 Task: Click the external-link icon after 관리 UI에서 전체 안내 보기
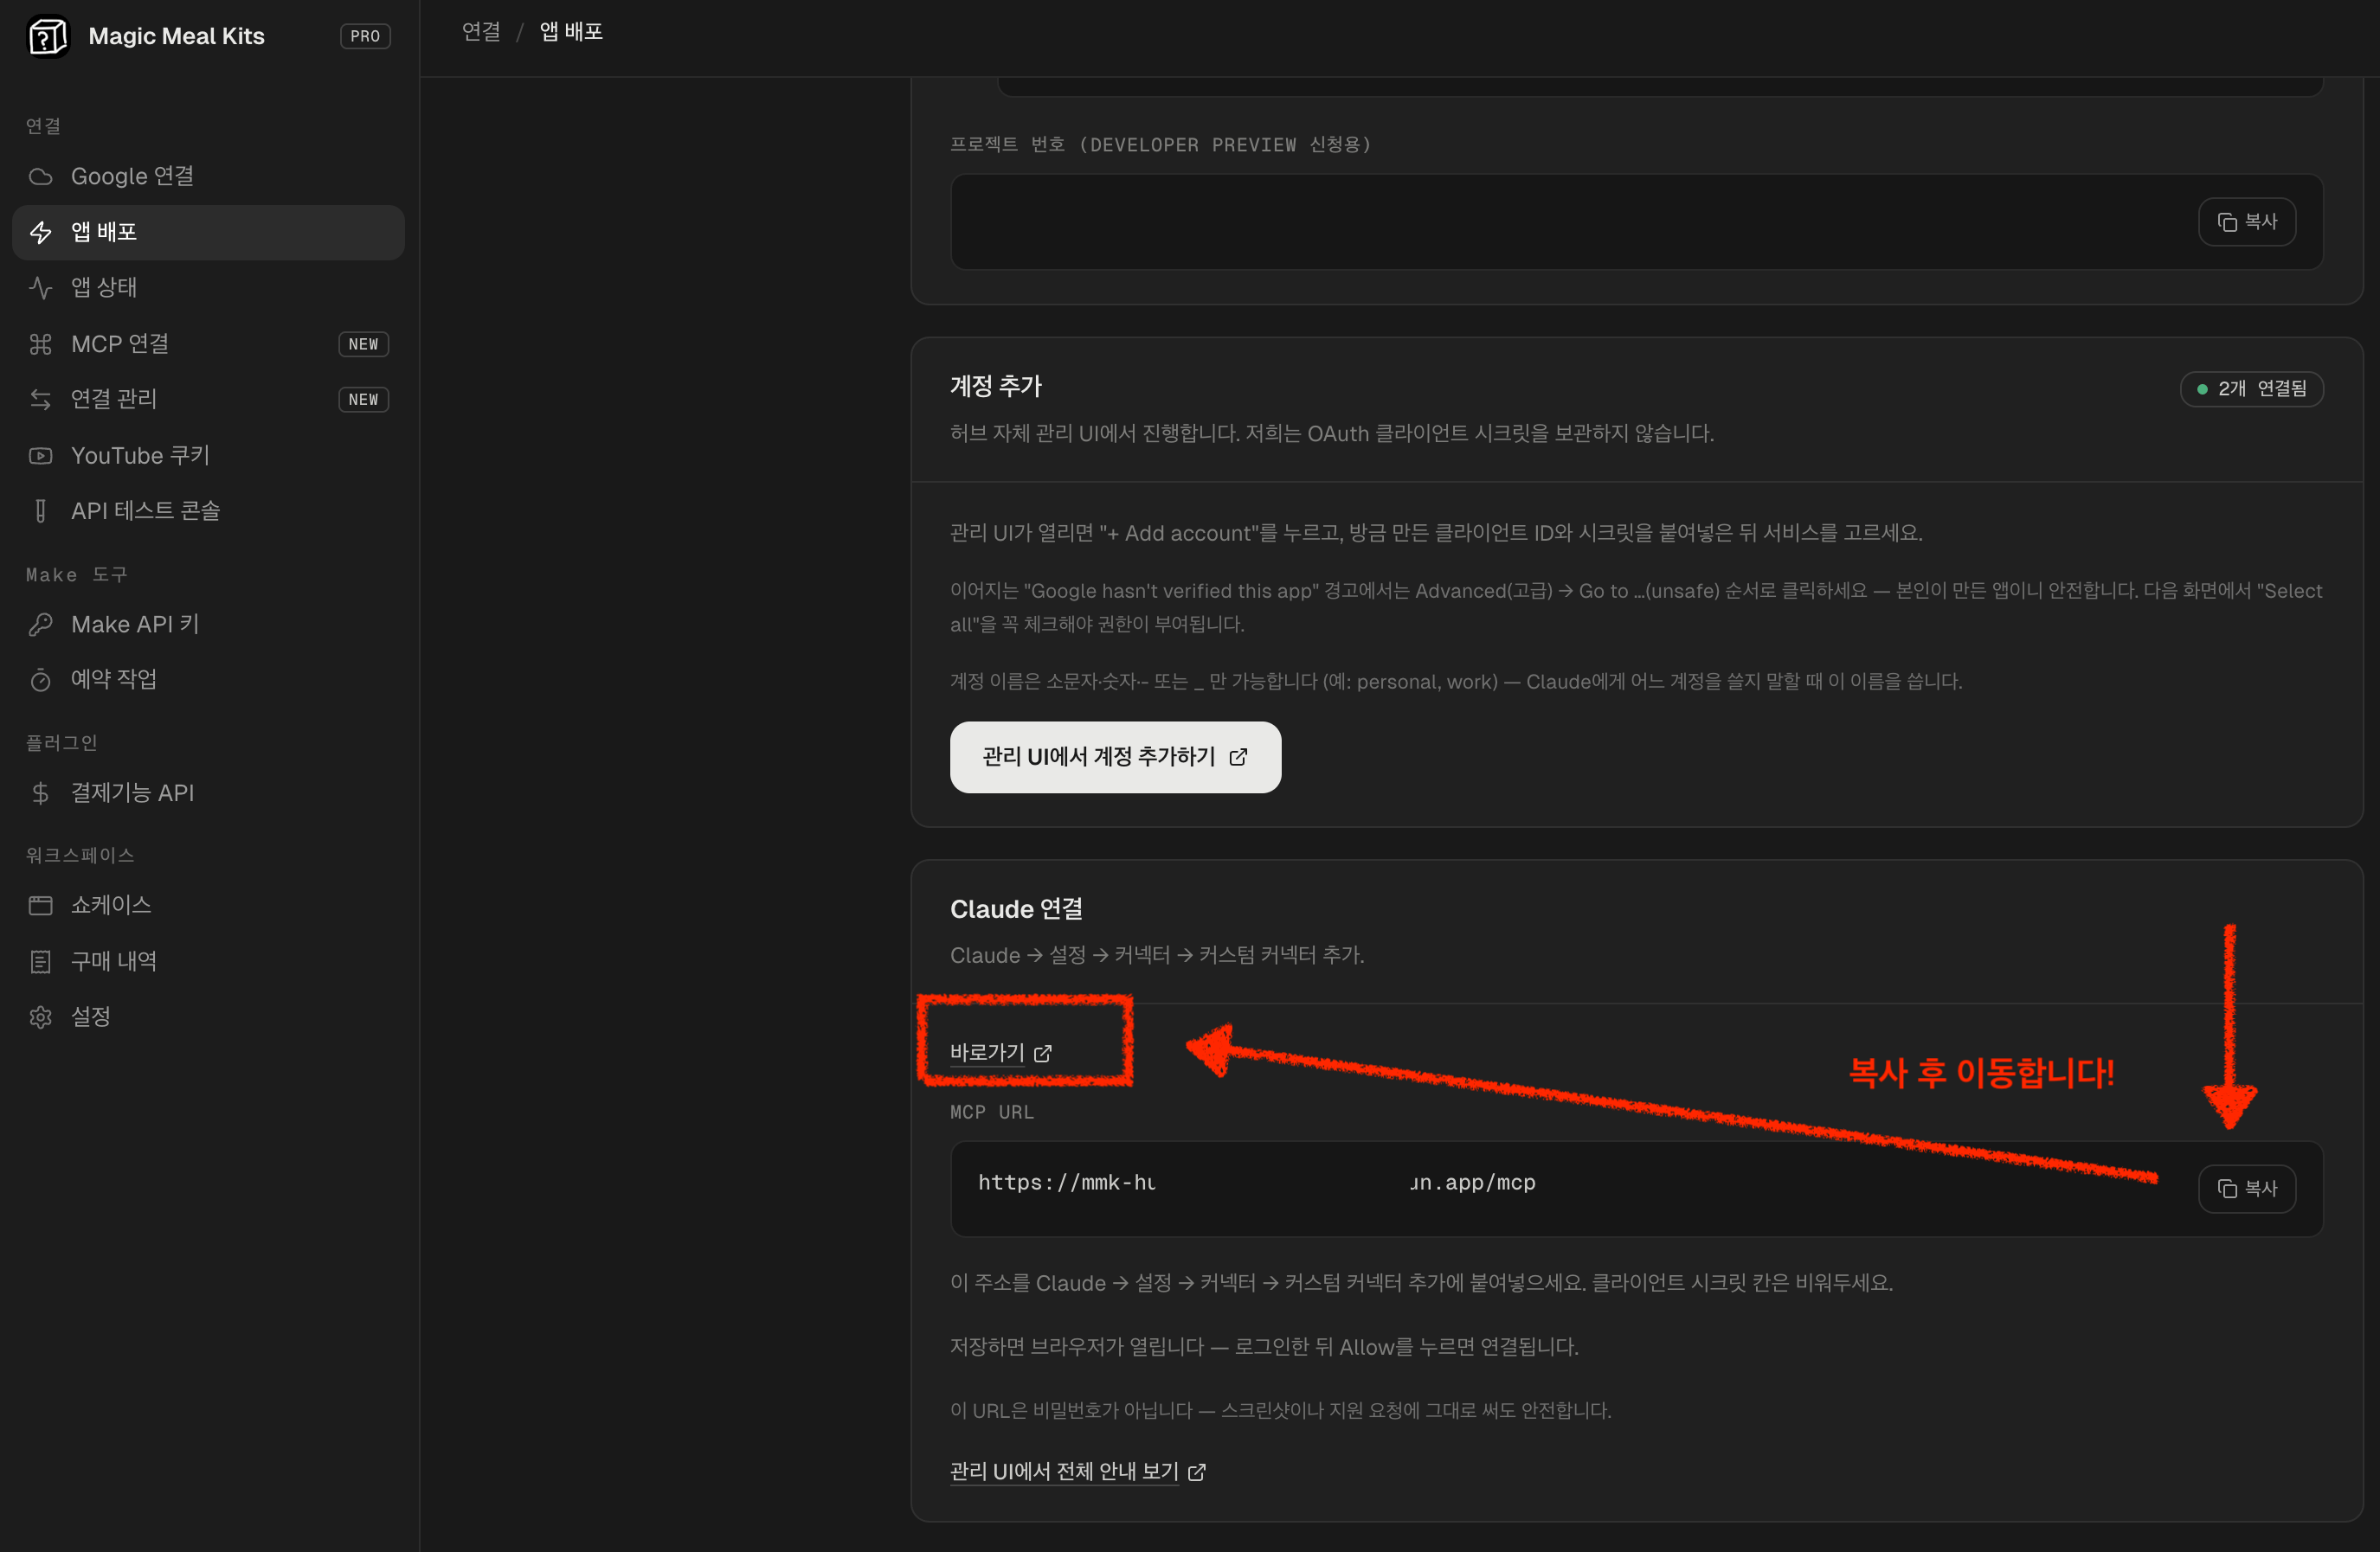(x=1197, y=1472)
